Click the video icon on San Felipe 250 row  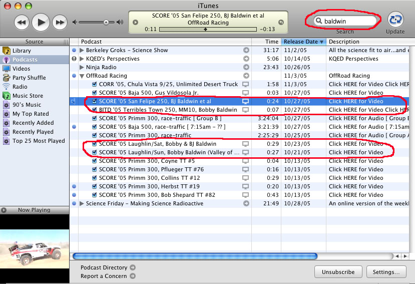click(246, 102)
